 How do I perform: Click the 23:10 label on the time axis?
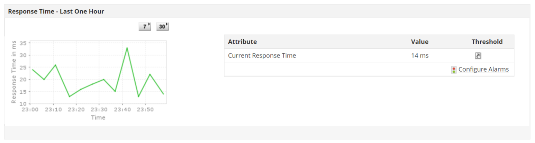tap(53, 110)
